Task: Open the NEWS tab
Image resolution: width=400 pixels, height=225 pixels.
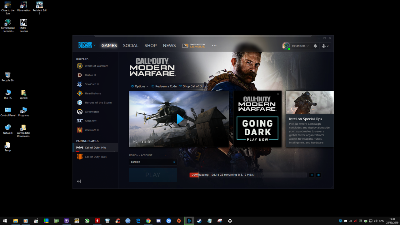Action: [169, 46]
